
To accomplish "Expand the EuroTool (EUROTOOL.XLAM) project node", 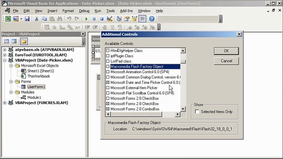I will click(x=4, y=55).
